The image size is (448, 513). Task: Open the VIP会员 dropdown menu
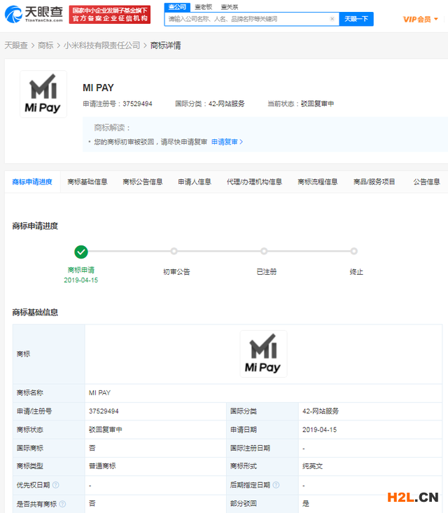420,20
